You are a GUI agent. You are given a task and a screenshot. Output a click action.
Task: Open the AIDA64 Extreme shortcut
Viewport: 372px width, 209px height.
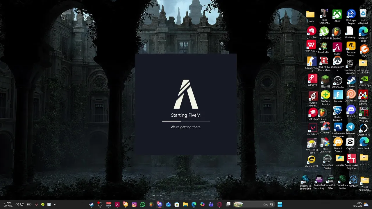click(363, 98)
